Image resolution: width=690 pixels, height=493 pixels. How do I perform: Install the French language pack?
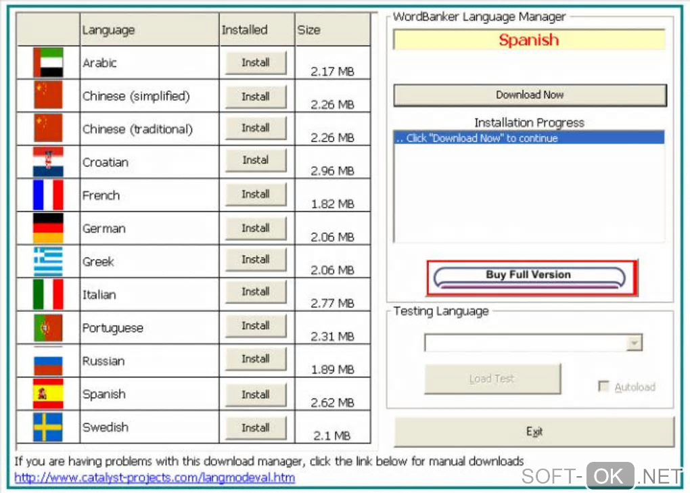[256, 194]
